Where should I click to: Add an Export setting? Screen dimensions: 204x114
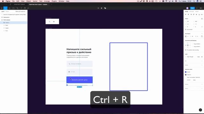click(202, 88)
